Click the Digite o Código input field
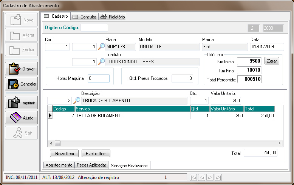The image size is (294, 185). (94, 28)
